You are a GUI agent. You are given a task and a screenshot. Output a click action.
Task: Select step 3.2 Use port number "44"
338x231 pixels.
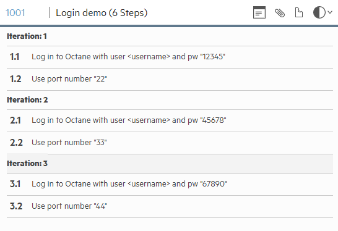click(x=170, y=206)
